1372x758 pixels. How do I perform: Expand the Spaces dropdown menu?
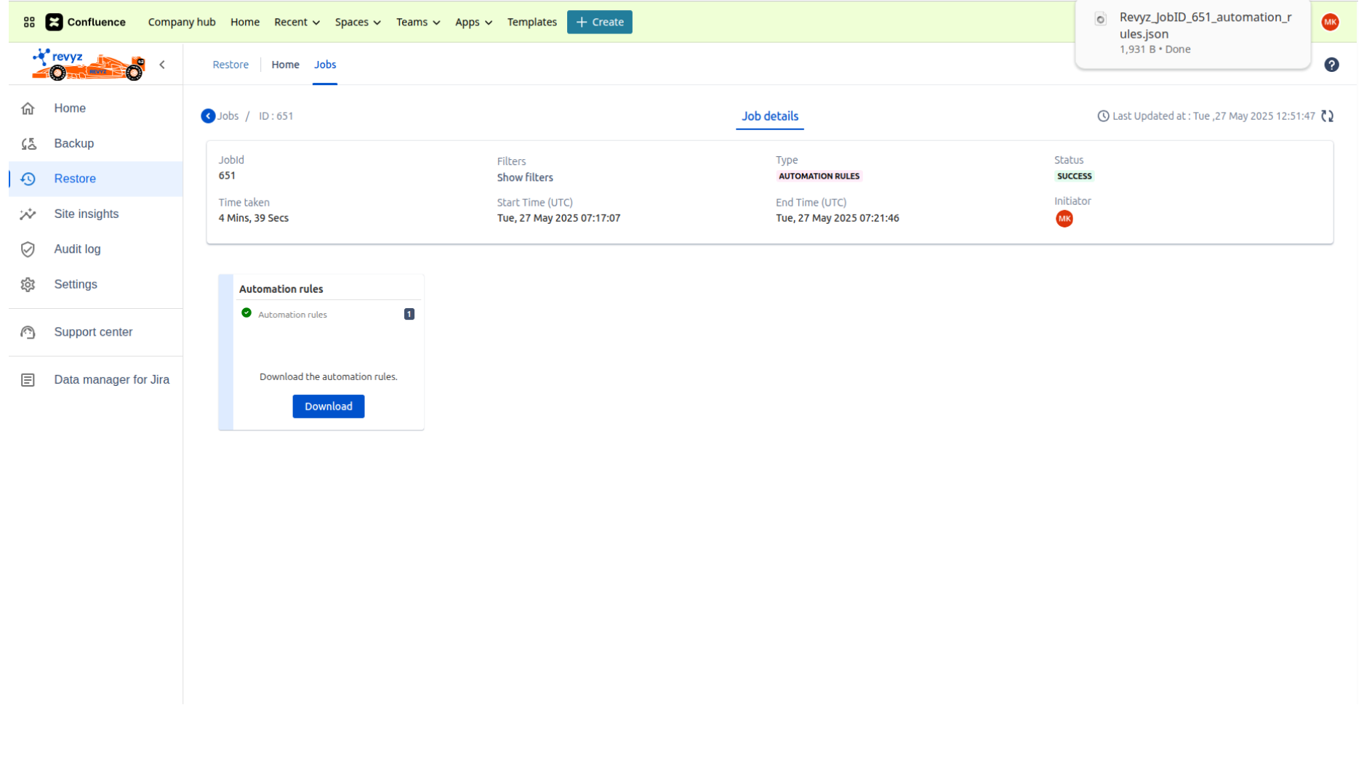(x=358, y=22)
